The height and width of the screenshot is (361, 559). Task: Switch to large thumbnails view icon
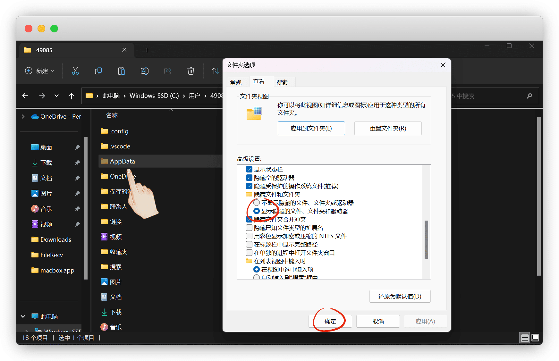click(535, 338)
